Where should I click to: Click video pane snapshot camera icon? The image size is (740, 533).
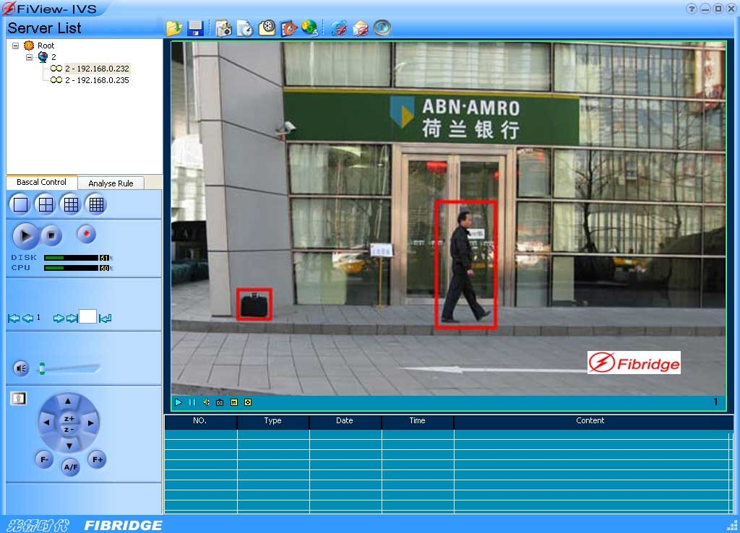(x=220, y=402)
